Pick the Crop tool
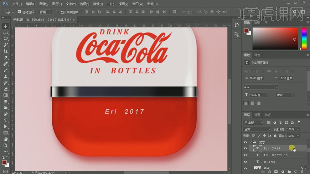Image resolution: width=310 pixels, height=174 pixels. [x=6, y=51]
